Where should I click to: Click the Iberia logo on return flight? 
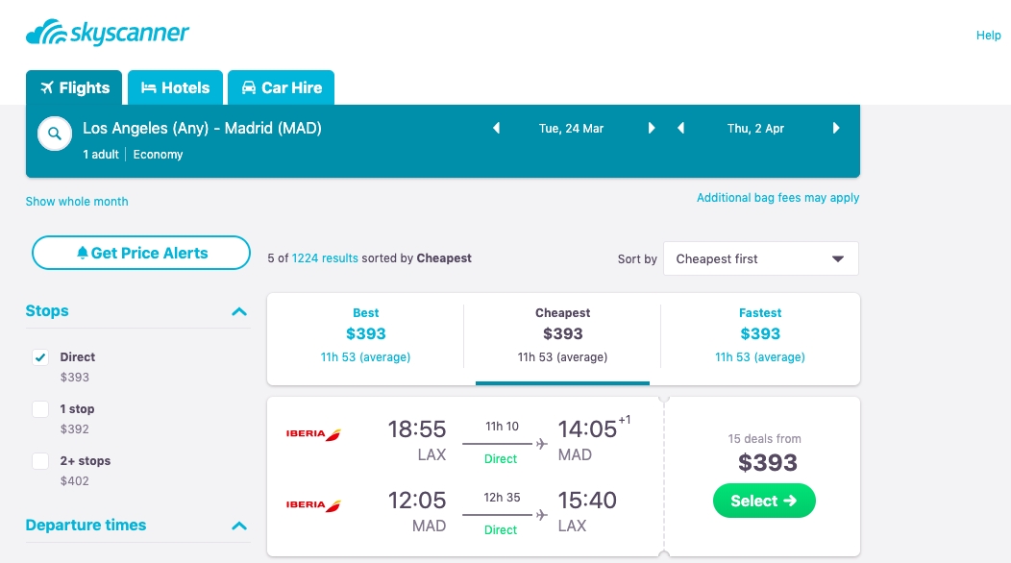(x=313, y=505)
